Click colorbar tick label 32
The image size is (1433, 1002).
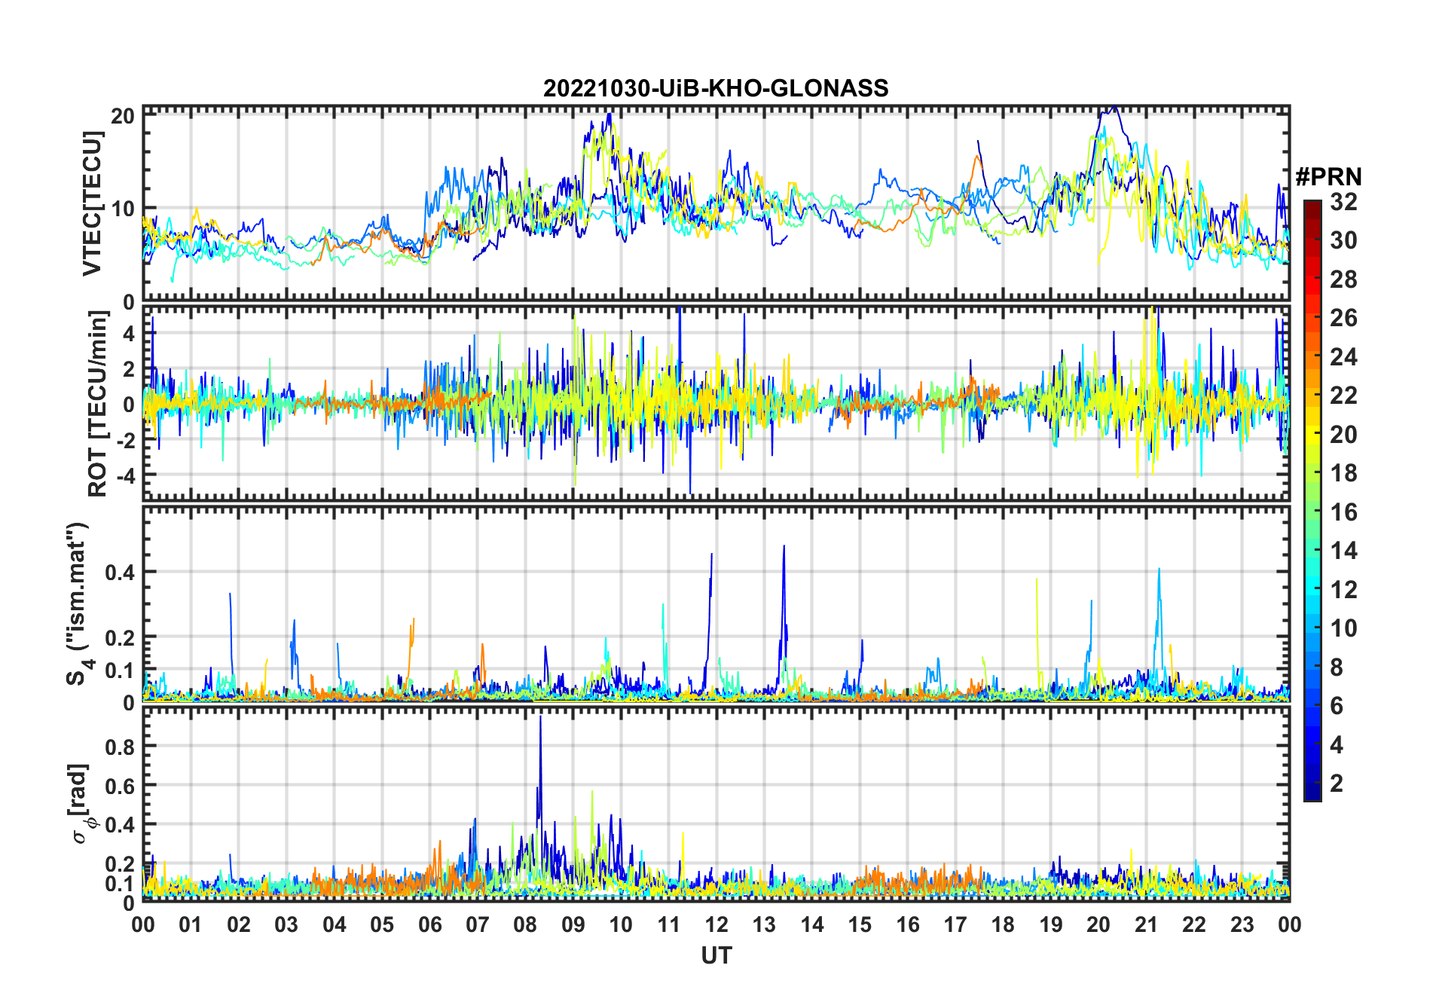click(1344, 202)
